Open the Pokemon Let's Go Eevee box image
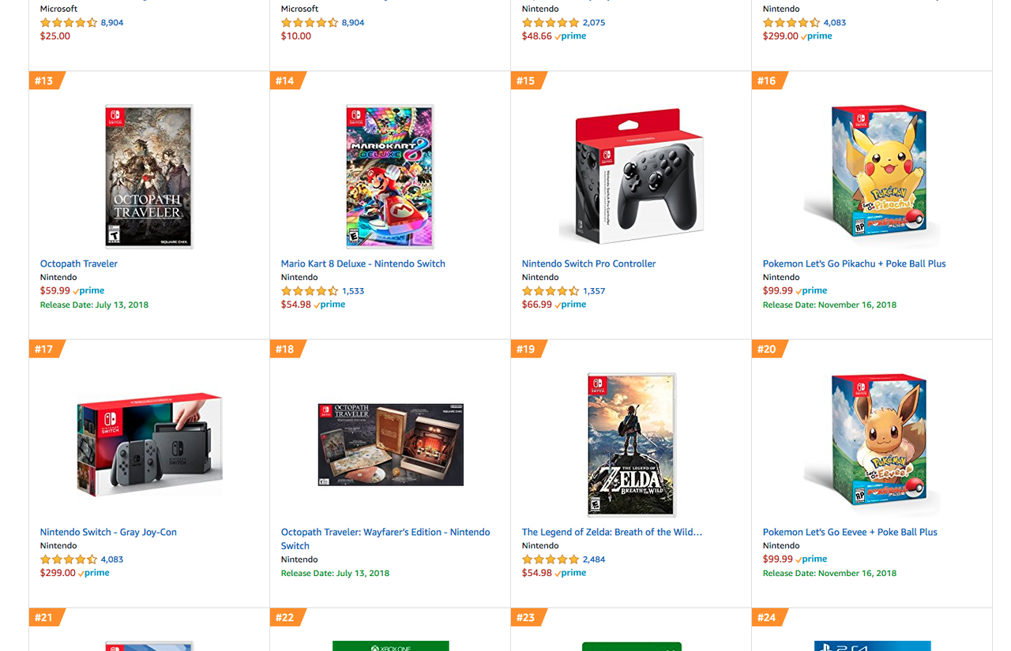 (x=872, y=445)
